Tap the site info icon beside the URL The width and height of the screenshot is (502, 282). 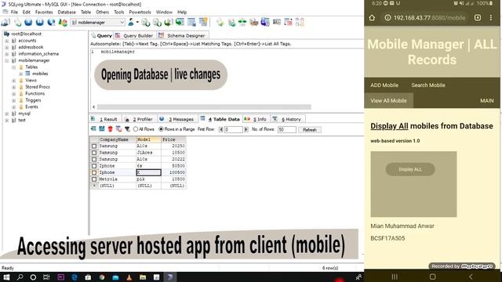tap(387, 17)
